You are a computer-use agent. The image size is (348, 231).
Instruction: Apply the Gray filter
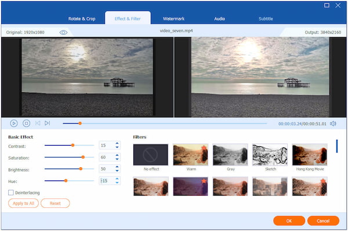(230, 154)
